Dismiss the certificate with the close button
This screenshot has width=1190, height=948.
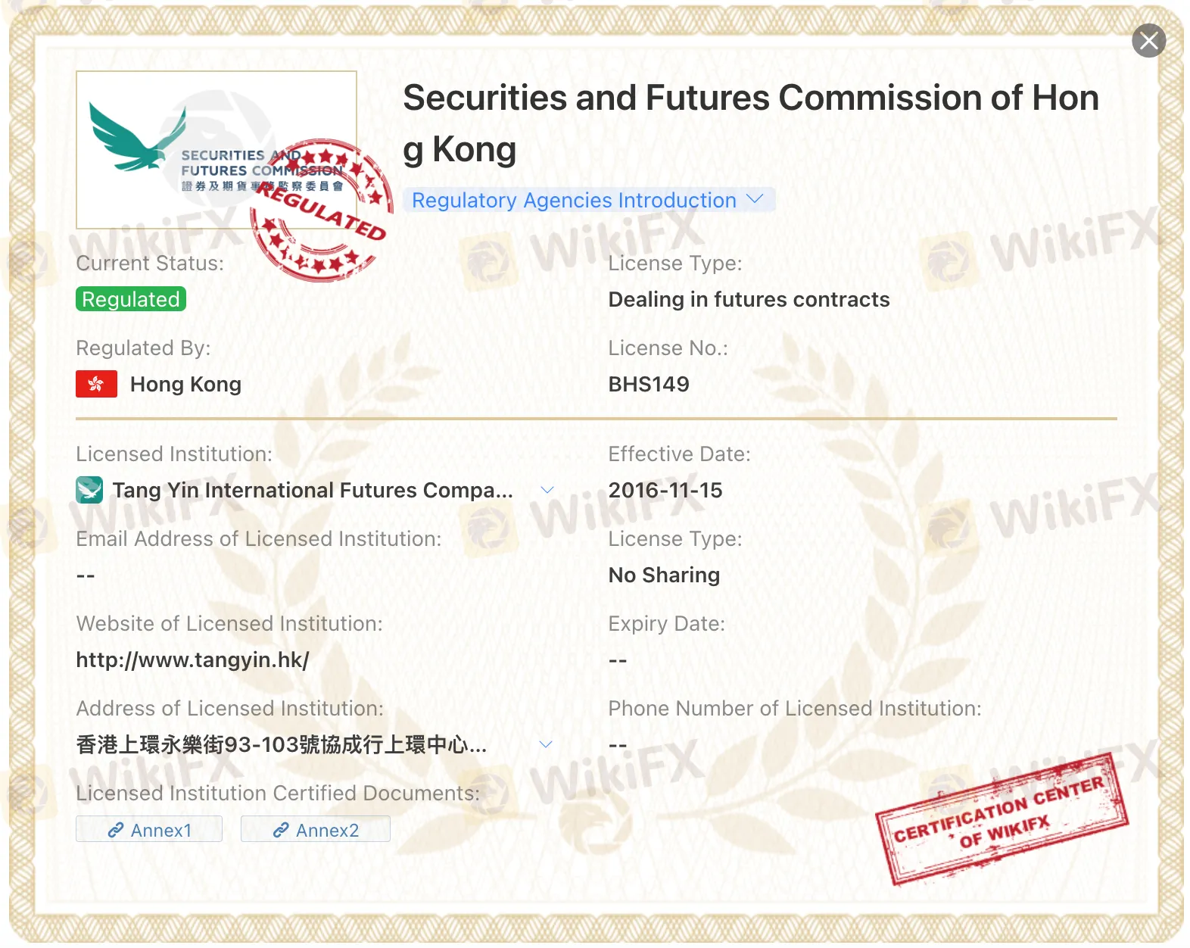pyautogui.click(x=1149, y=41)
